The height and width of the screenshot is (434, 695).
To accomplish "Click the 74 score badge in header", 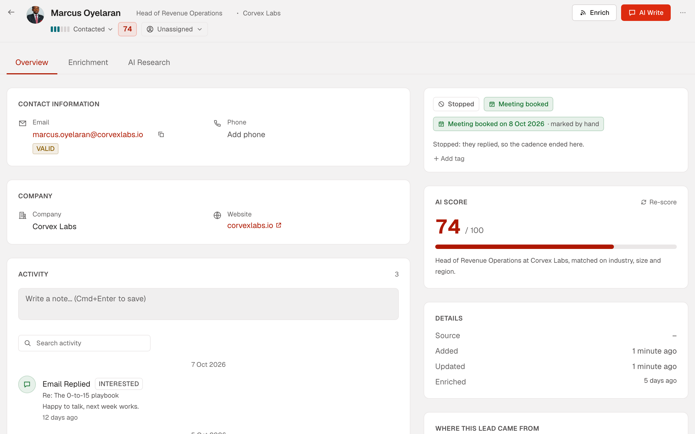I will tap(127, 29).
